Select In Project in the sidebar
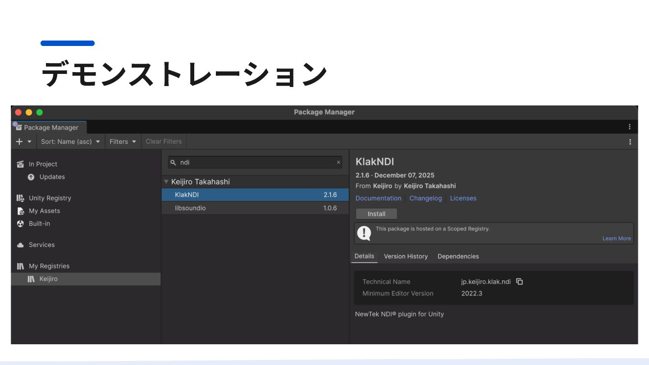Viewport: 649px width, 365px height. point(43,164)
